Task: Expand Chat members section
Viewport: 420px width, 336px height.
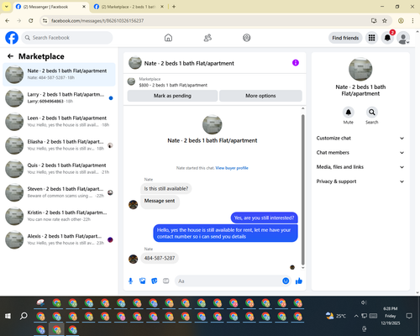Action: point(360,153)
